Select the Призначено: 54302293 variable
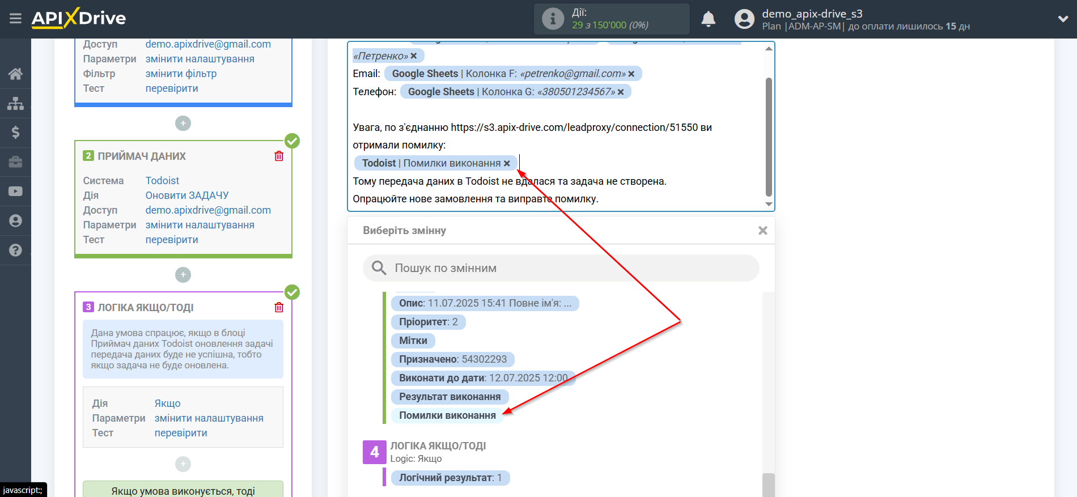 pos(453,359)
